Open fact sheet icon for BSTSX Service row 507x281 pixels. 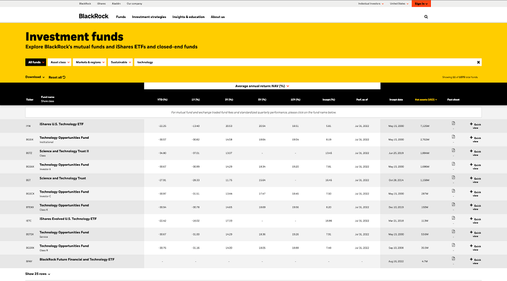coord(453,232)
